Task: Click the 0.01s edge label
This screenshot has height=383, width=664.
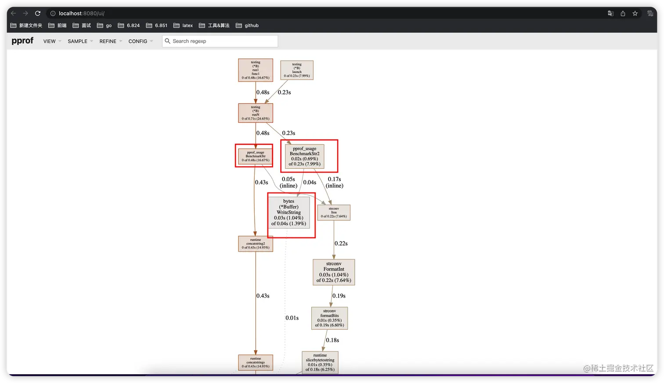Action: (292, 318)
